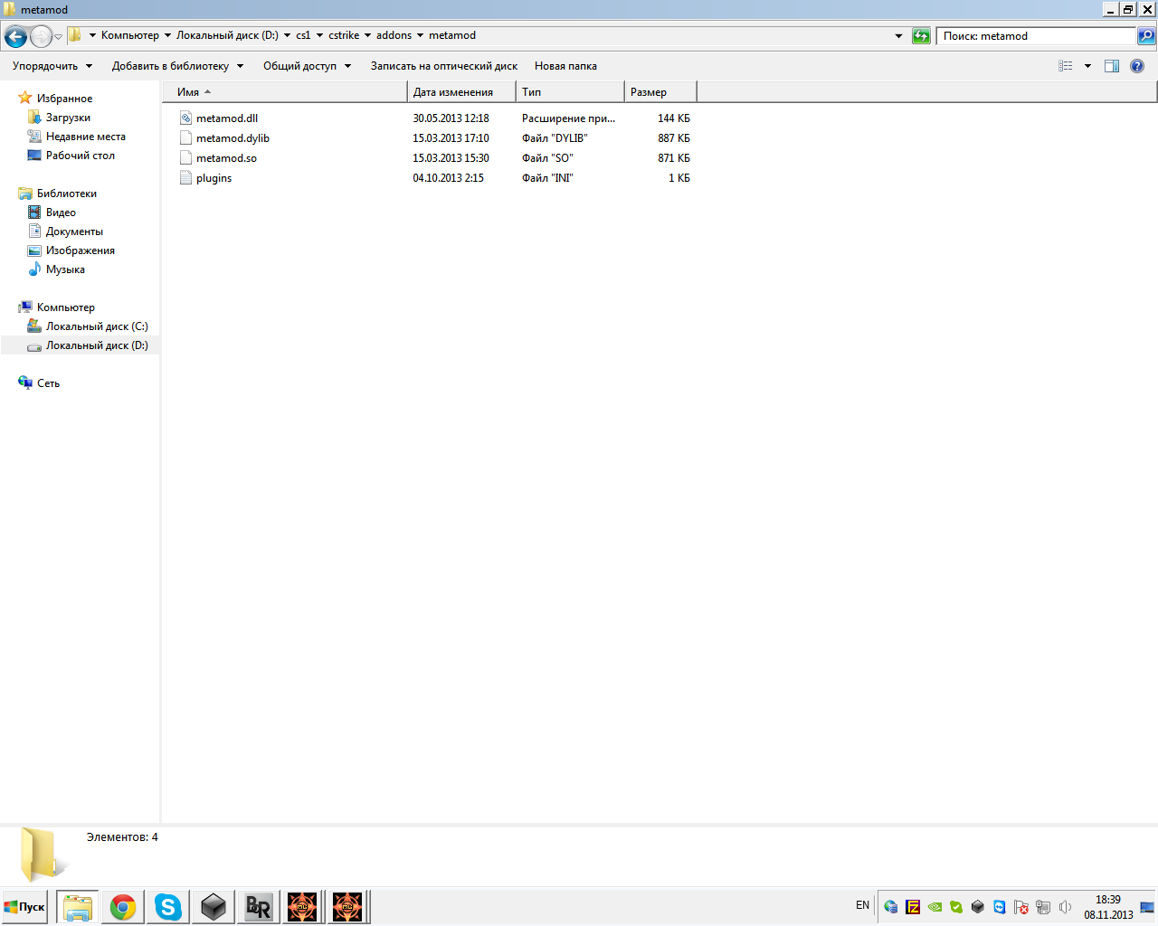
Task: Expand the addons breadcrumb dropdown arrow
Action: tap(420, 36)
